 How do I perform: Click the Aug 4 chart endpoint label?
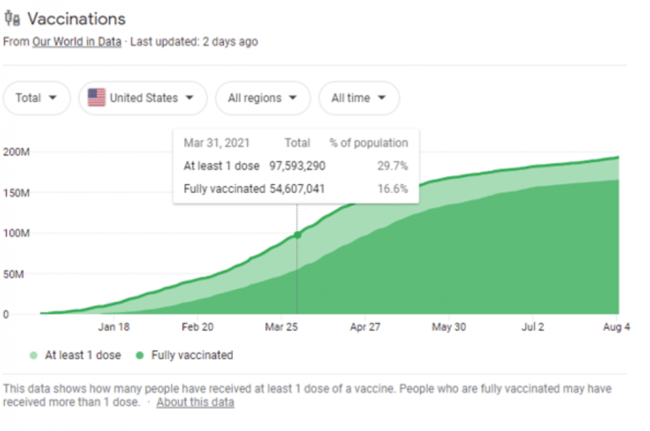click(x=616, y=328)
